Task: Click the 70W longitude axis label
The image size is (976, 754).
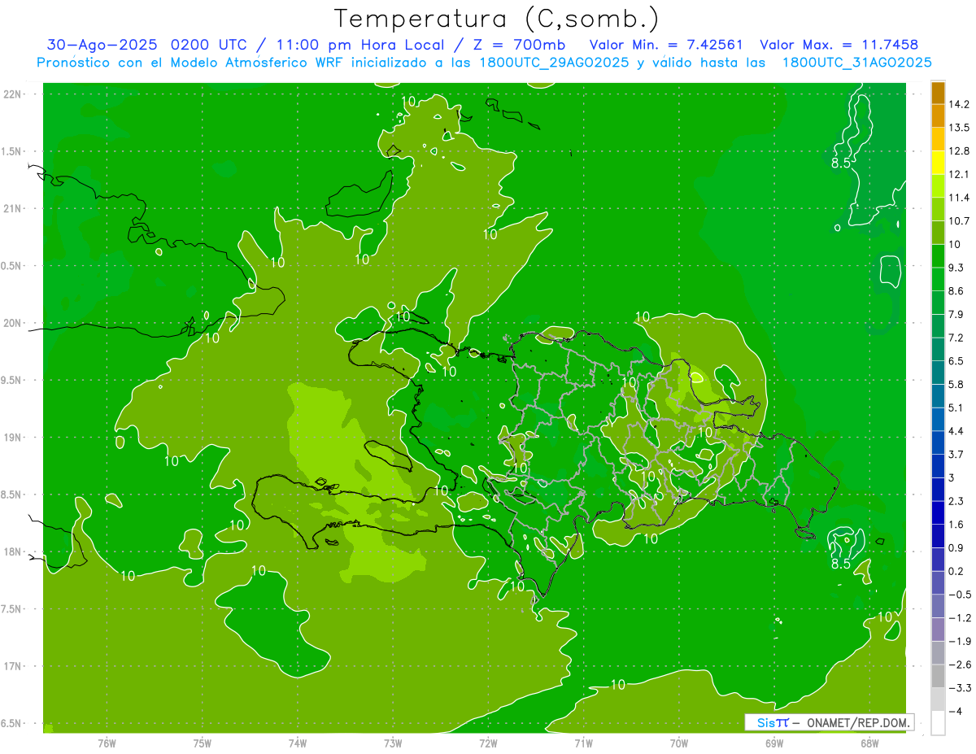Action: [679, 743]
